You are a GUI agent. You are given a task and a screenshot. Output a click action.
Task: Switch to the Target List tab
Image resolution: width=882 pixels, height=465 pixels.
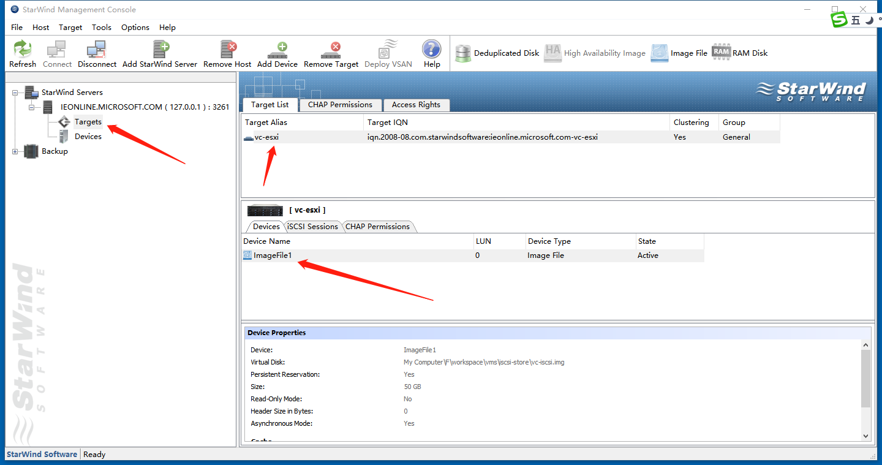[x=270, y=104]
